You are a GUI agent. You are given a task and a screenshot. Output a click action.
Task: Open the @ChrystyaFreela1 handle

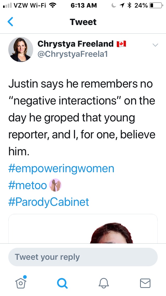[x=73, y=54]
